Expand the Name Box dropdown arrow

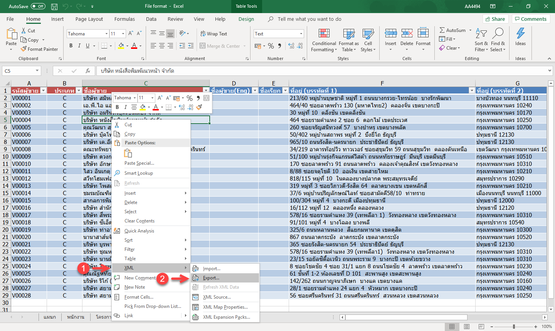37,71
